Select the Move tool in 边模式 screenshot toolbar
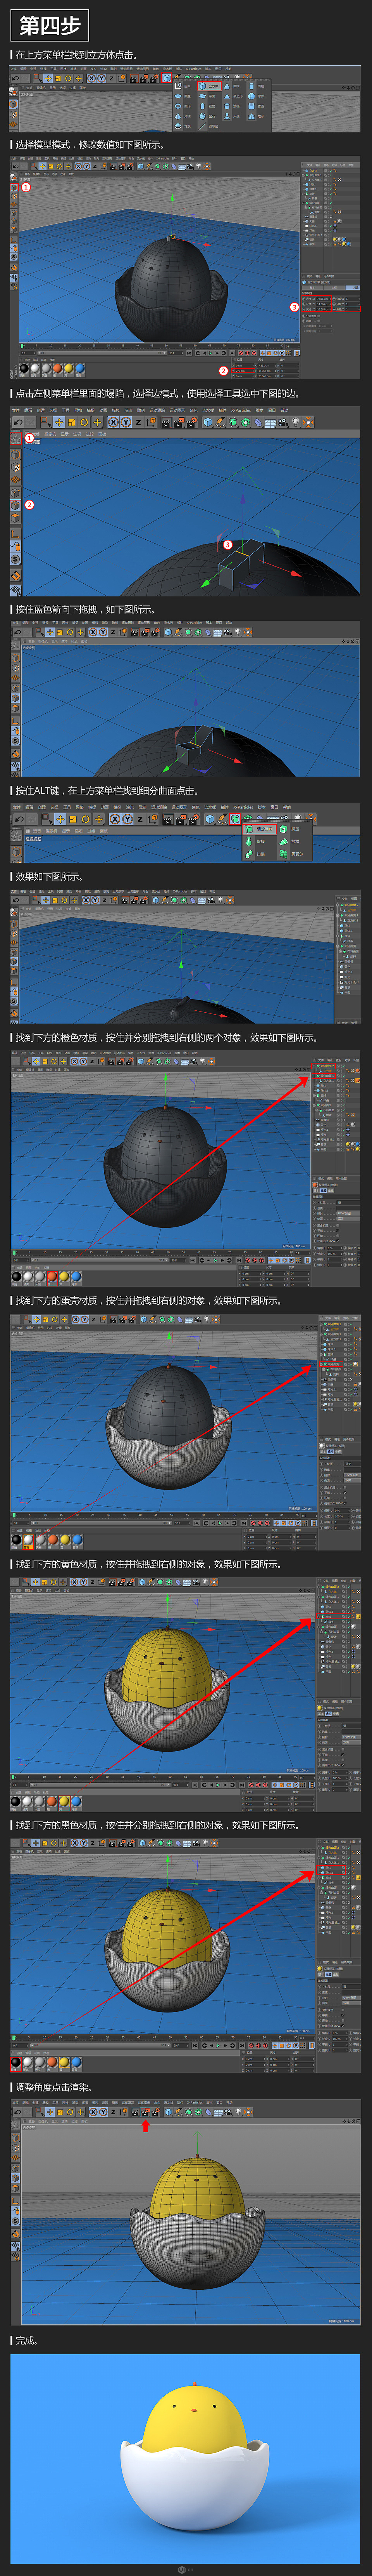The width and height of the screenshot is (372, 2576). tap(59, 423)
